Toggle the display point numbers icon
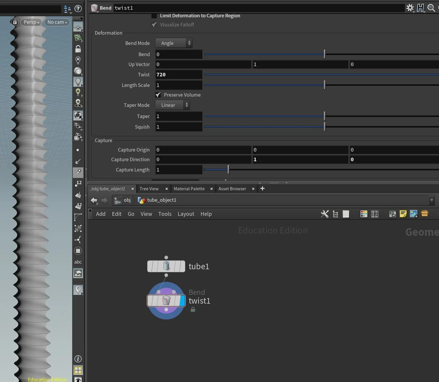Image resolution: width=439 pixels, height=382 pixels. click(78, 184)
